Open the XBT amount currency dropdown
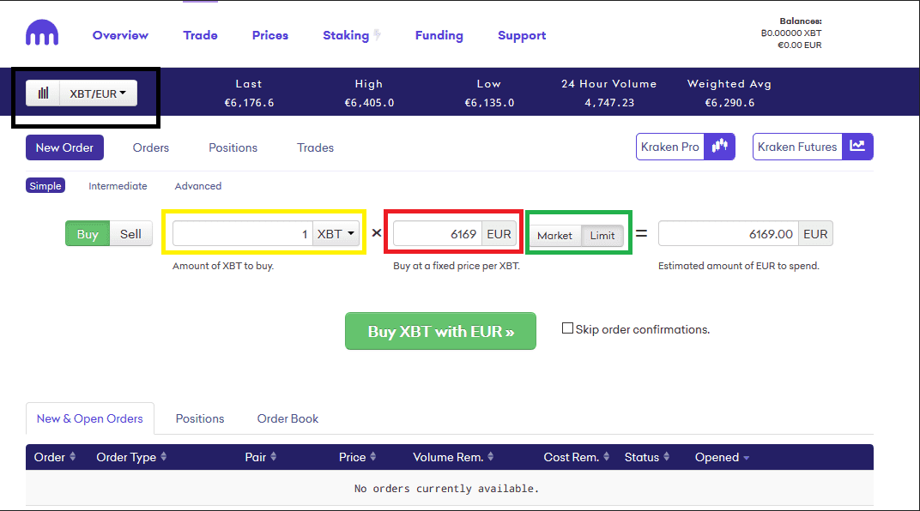 tap(336, 234)
